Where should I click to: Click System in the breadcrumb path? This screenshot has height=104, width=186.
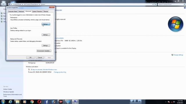(43, 4)
